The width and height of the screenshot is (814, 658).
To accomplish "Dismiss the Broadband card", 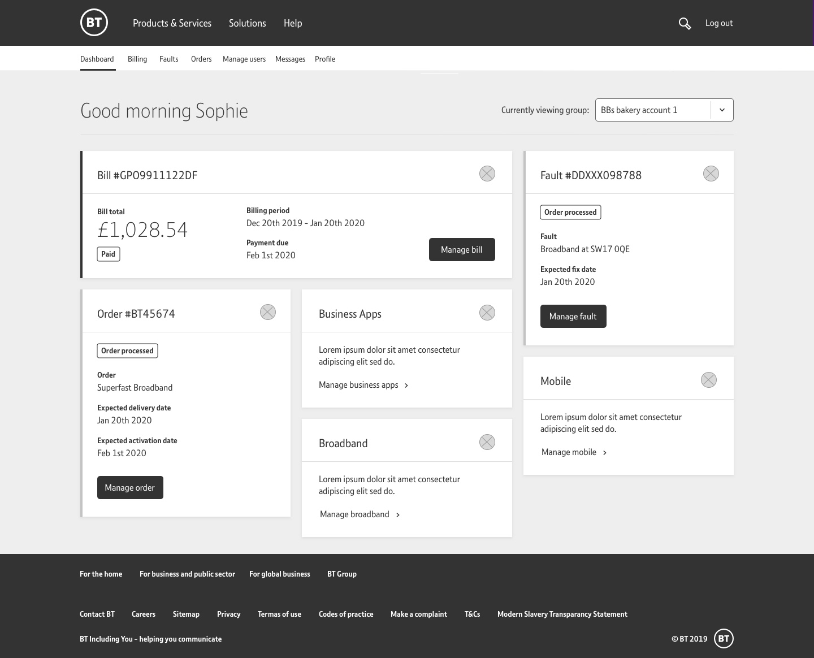I will 487,442.
